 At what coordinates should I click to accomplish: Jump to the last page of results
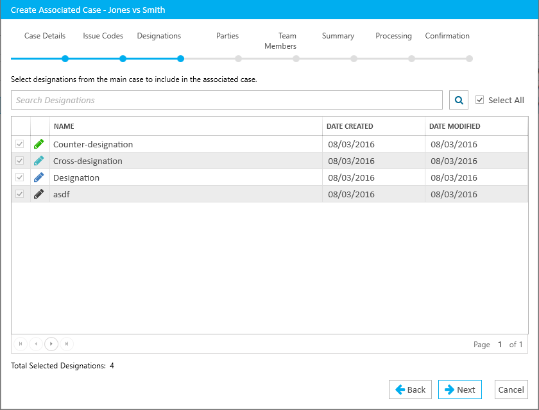coord(67,344)
